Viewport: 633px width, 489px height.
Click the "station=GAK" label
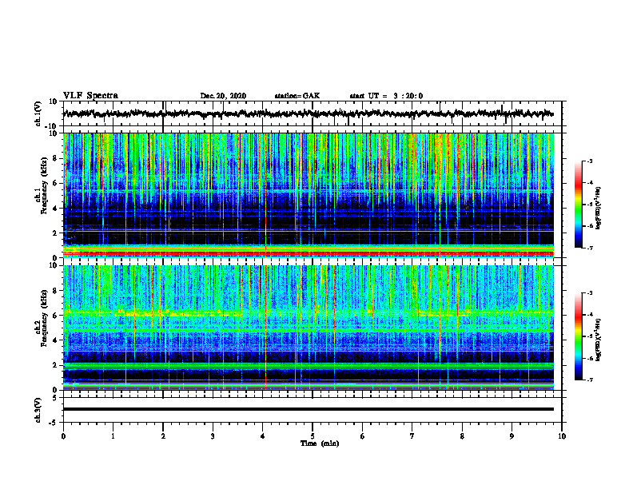(x=297, y=96)
